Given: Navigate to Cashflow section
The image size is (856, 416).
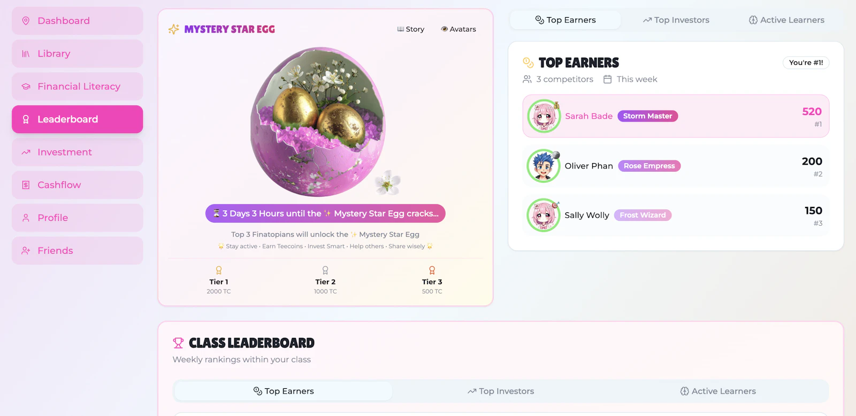Looking at the screenshot, I should 77,185.
